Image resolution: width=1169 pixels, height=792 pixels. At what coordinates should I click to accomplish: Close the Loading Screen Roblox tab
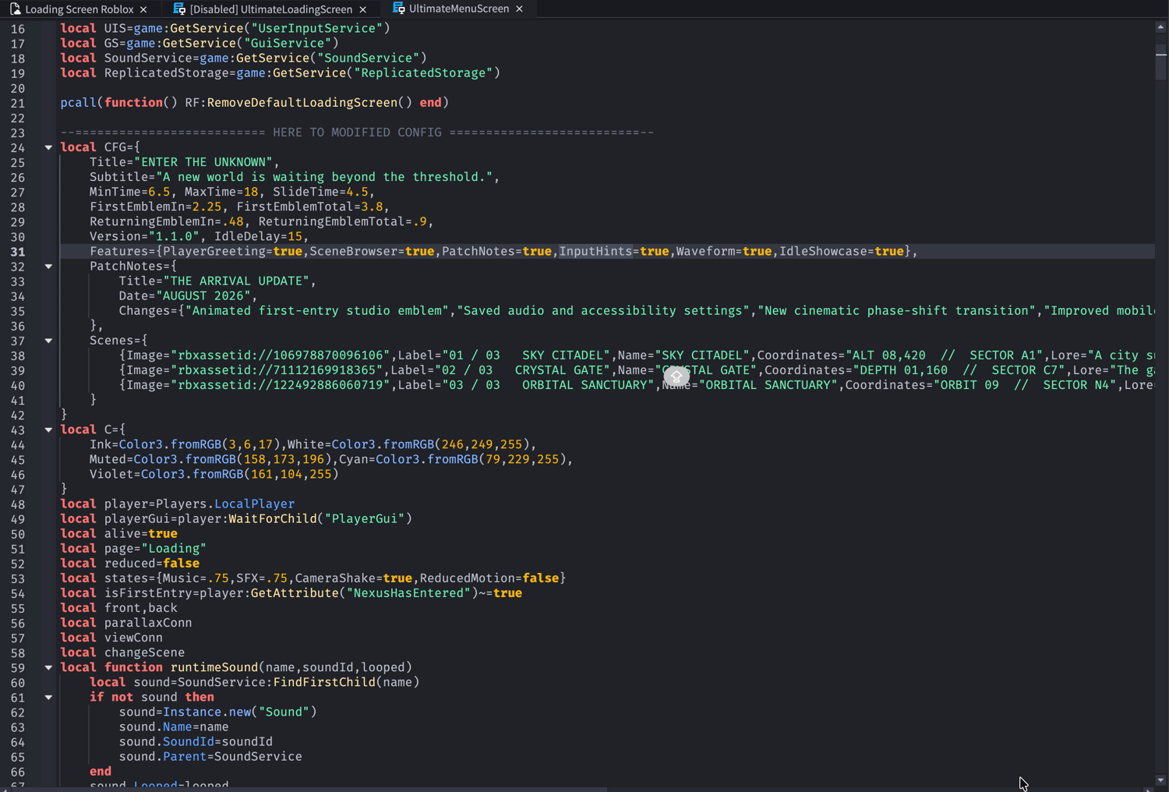pos(143,9)
